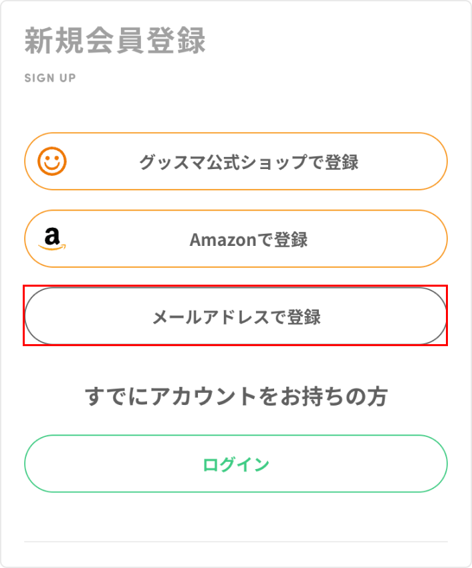Click the グッスマ公式ショップで登録 button
Viewport: 472px width, 568px height.
(235, 161)
